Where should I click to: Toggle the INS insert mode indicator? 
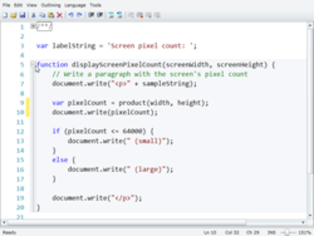click(x=272, y=232)
